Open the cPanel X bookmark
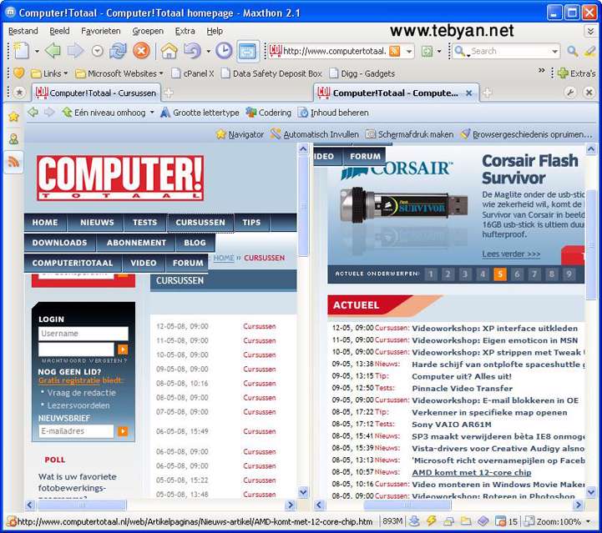The image size is (602, 533). pyautogui.click(x=193, y=73)
